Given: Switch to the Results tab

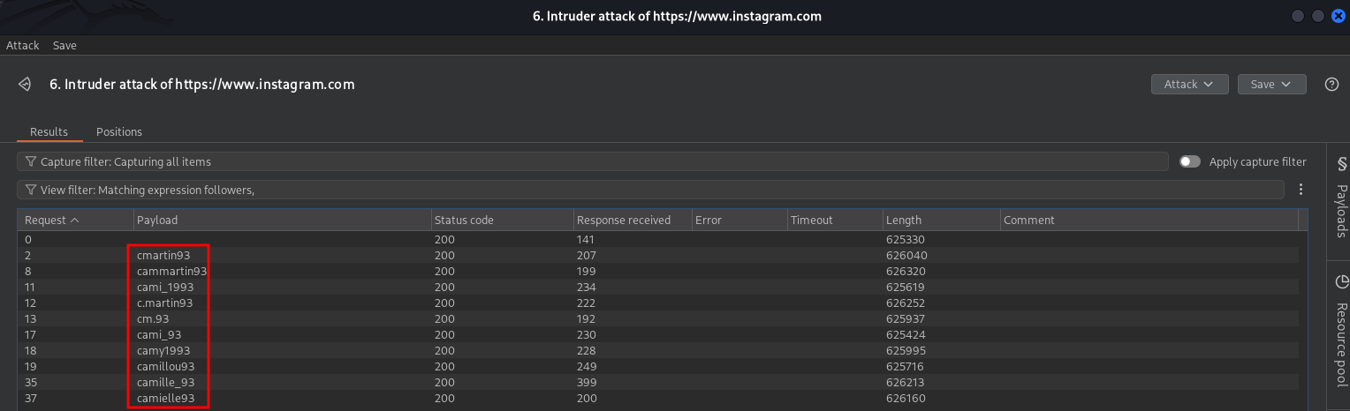Looking at the screenshot, I should (x=49, y=131).
